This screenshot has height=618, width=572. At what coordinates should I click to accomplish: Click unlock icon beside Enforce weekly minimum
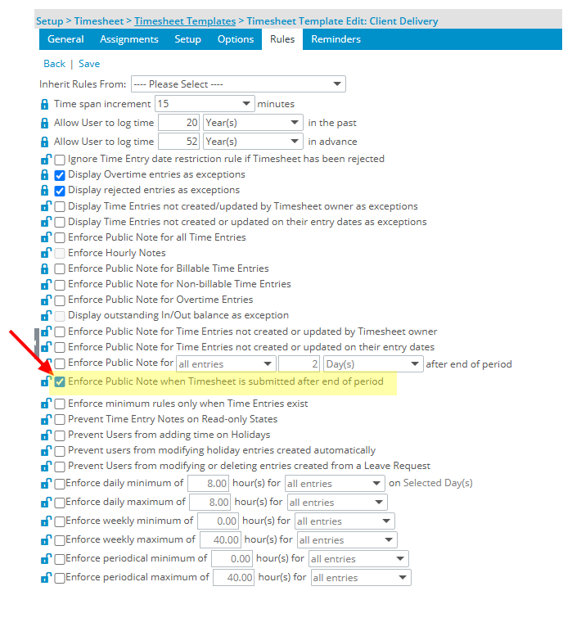tap(46, 521)
